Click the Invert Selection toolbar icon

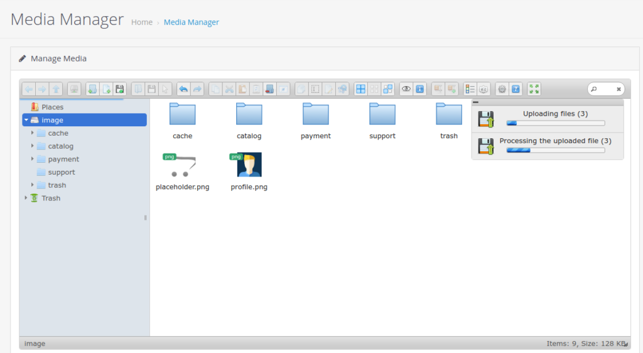click(x=388, y=89)
